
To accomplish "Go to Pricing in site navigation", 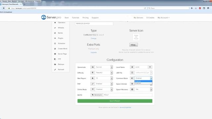I will click(85, 18).
